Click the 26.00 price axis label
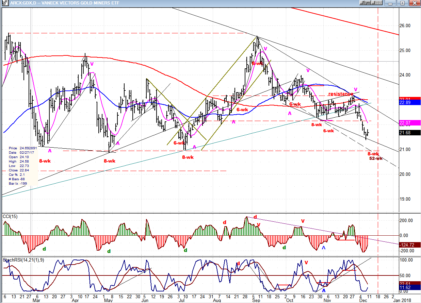The height and width of the screenshot is (303, 421). pyautogui.click(x=405, y=26)
